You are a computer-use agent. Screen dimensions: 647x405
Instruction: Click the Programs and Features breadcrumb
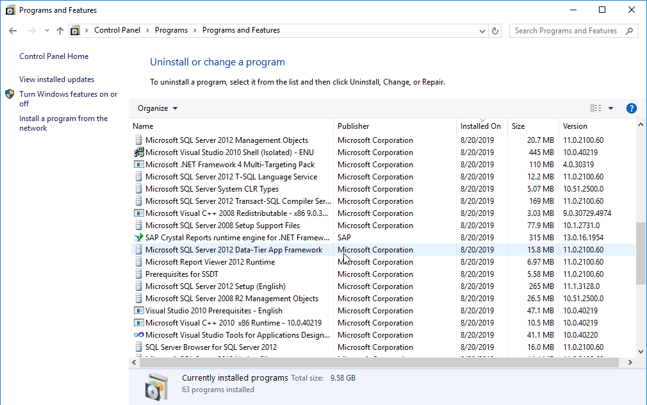point(241,30)
